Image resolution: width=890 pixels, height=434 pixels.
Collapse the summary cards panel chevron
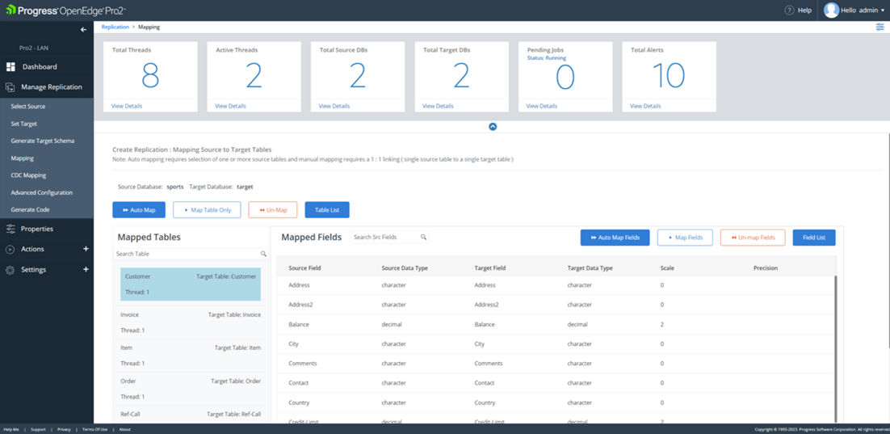click(493, 127)
